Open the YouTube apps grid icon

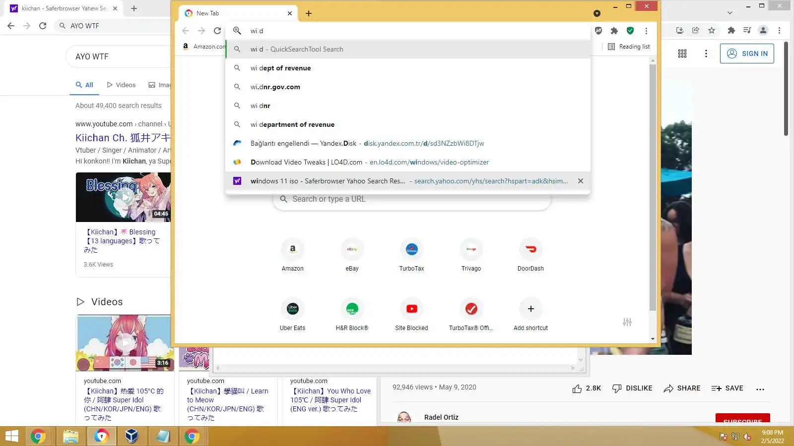(682, 54)
